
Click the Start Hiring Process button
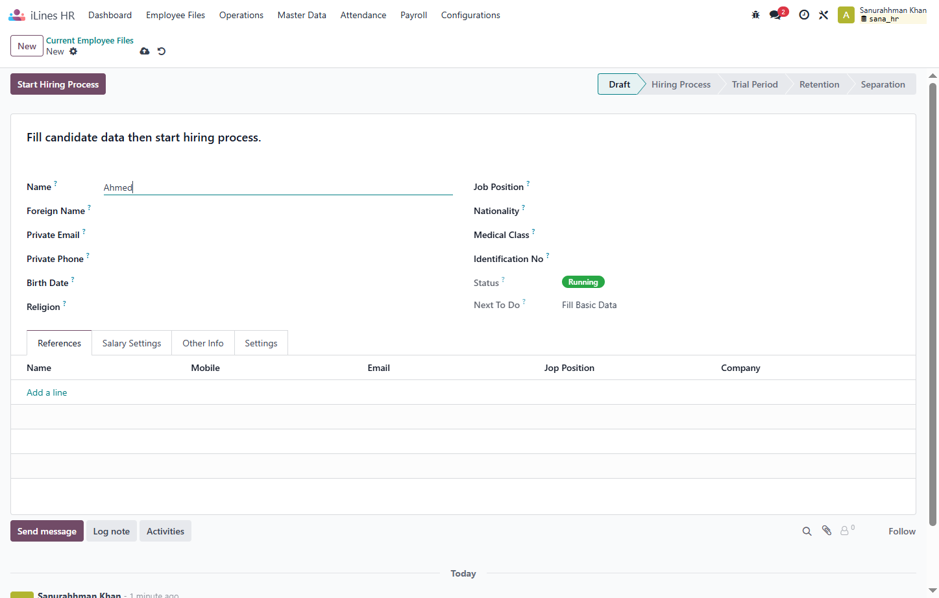click(x=58, y=84)
